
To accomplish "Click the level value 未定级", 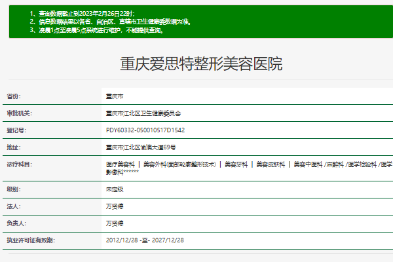I will [115, 189].
